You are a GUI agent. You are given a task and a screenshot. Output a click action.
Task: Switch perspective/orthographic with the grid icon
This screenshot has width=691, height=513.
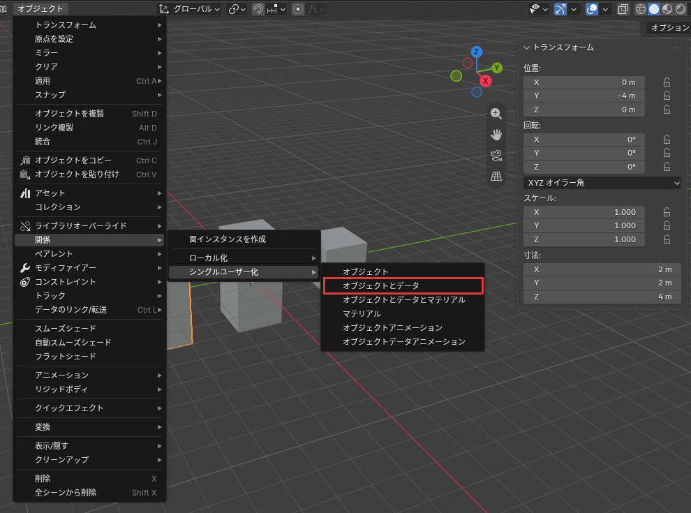(x=496, y=177)
